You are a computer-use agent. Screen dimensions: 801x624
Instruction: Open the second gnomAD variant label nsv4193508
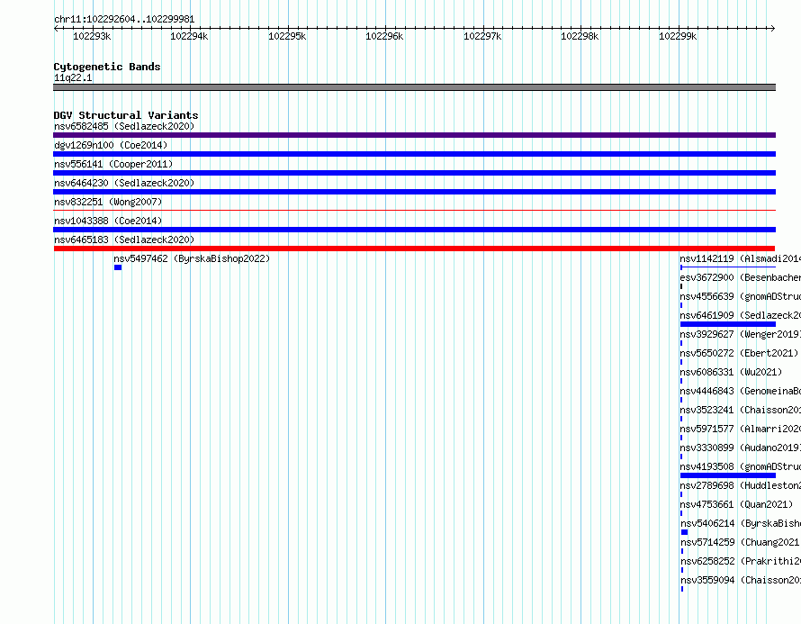tap(740, 466)
